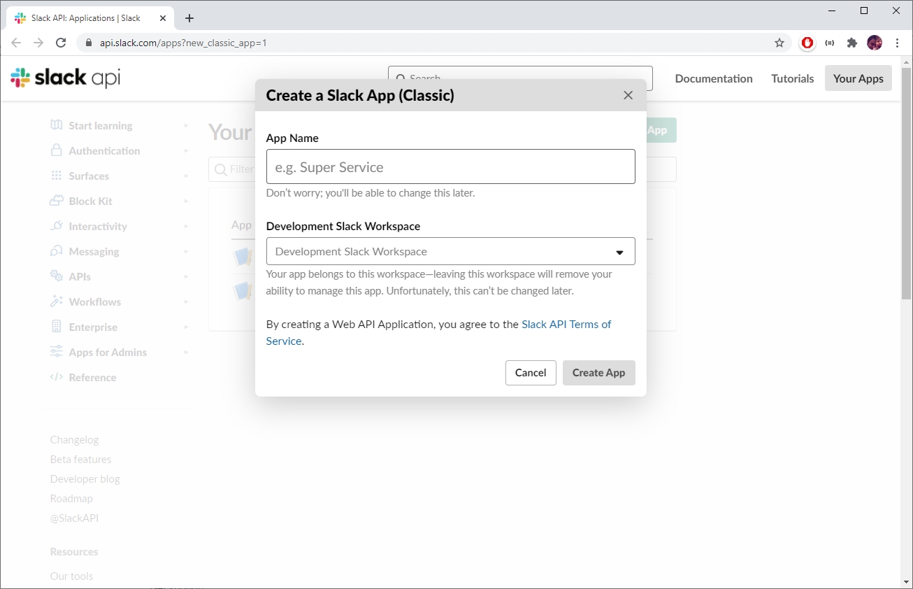The height and width of the screenshot is (589, 913).
Task: Open a new browser tab
Action: (x=189, y=18)
